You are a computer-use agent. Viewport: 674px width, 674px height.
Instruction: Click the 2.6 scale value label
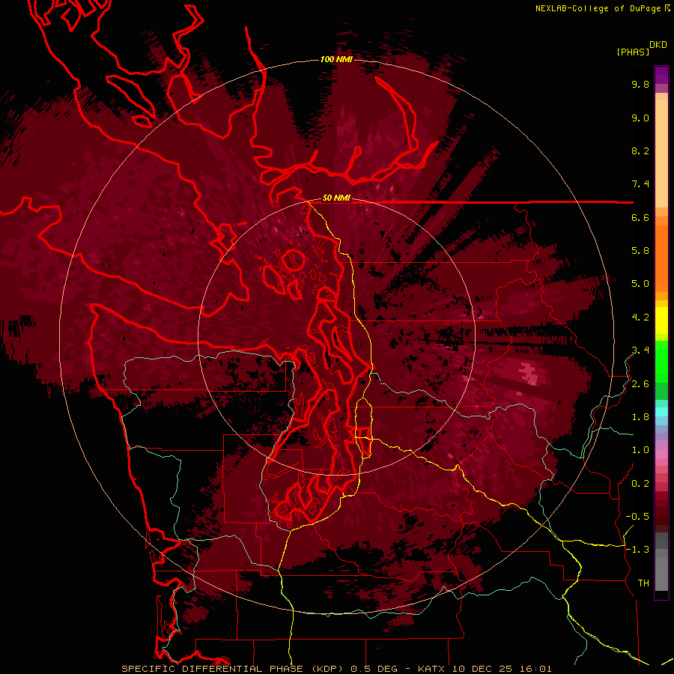[640, 384]
